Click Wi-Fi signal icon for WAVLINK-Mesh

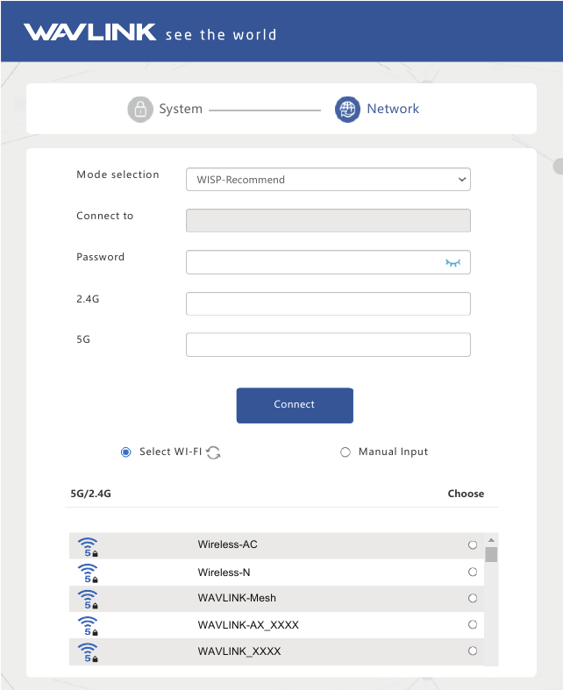[x=88, y=600]
